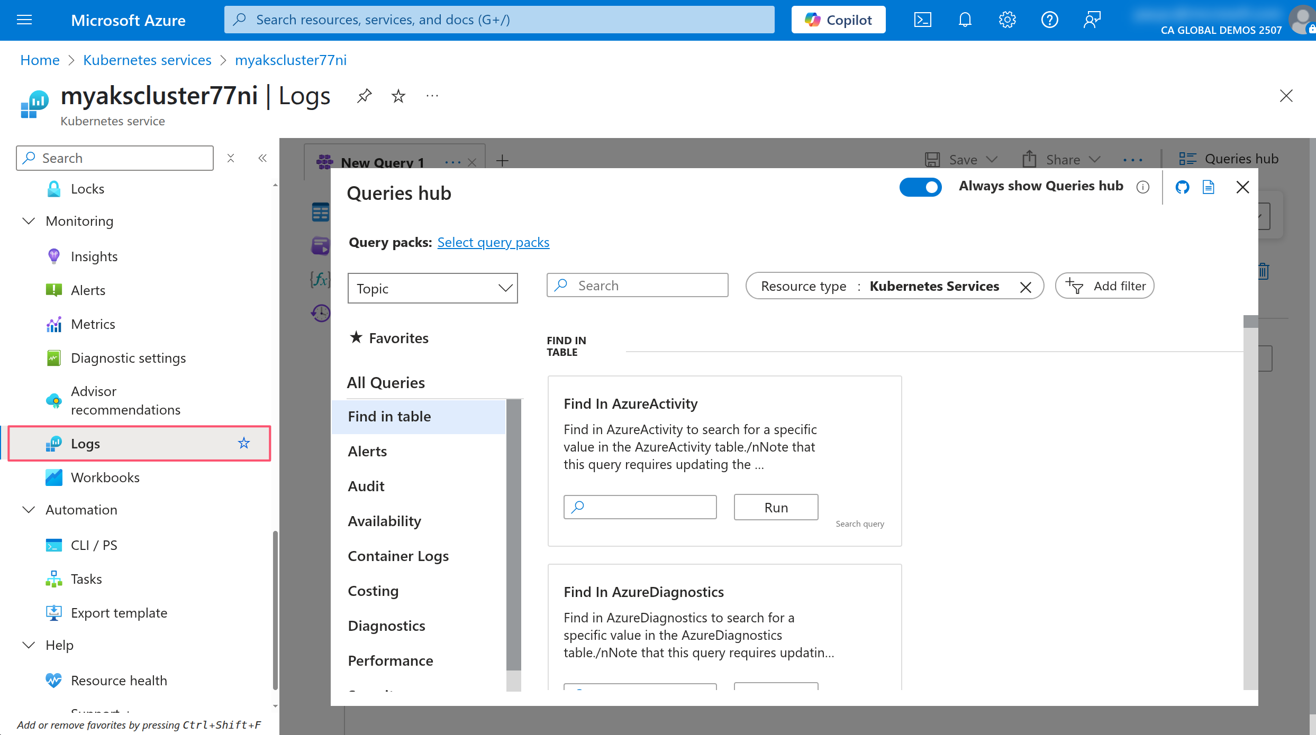Viewport: 1316px width, 735px height.
Task: Select the Performance query category
Action: pos(391,660)
